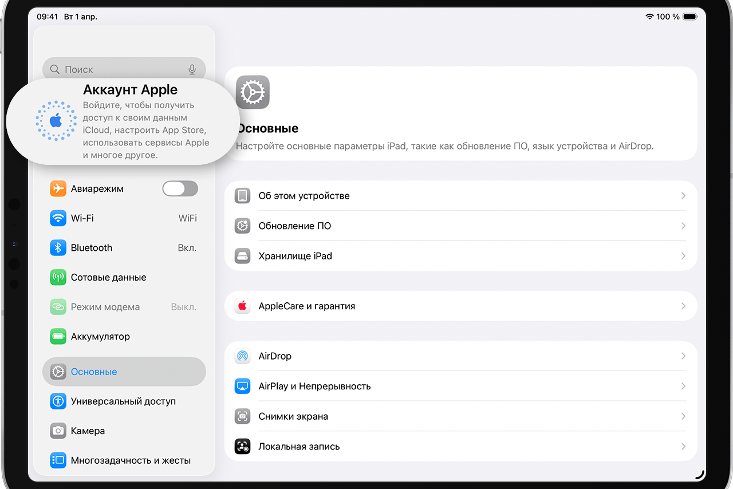Screen dimensions: 733x489
Task: Toggle the Авиарежим switch on
Action: 180,188
